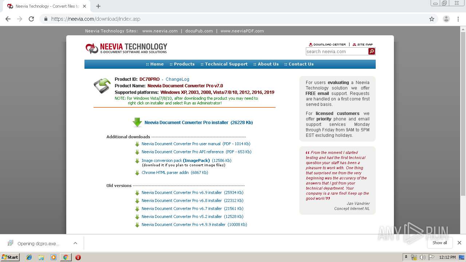Open a new tab with the plus icon

[x=98, y=6]
